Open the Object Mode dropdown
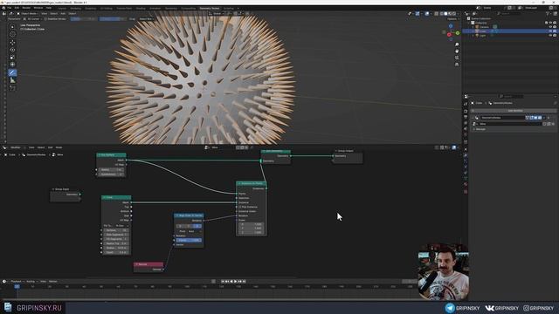Viewport: 559px width, 314px height. coord(27,14)
